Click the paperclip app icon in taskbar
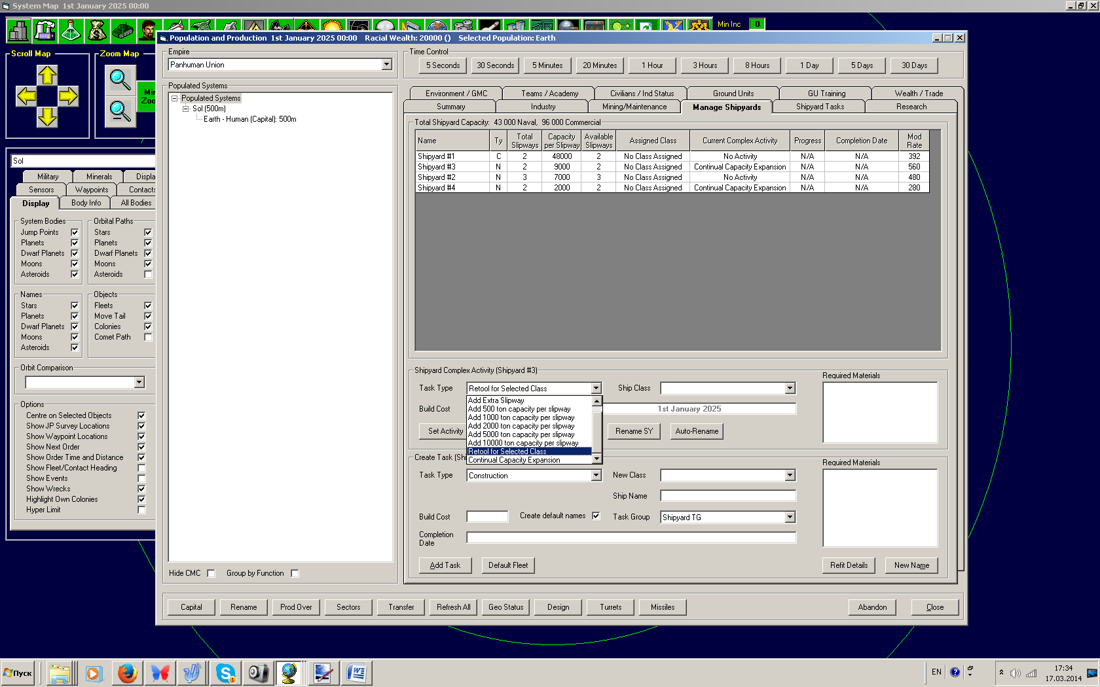The image size is (1100, 687). pyautogui.click(x=192, y=673)
